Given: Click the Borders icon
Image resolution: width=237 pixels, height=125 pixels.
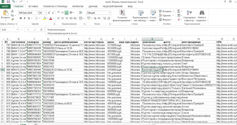Looking at the screenshot, I should click(x=37, y=18).
